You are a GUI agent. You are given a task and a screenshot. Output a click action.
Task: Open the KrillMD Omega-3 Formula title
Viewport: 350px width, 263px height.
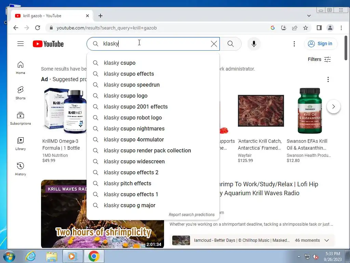pos(61,145)
